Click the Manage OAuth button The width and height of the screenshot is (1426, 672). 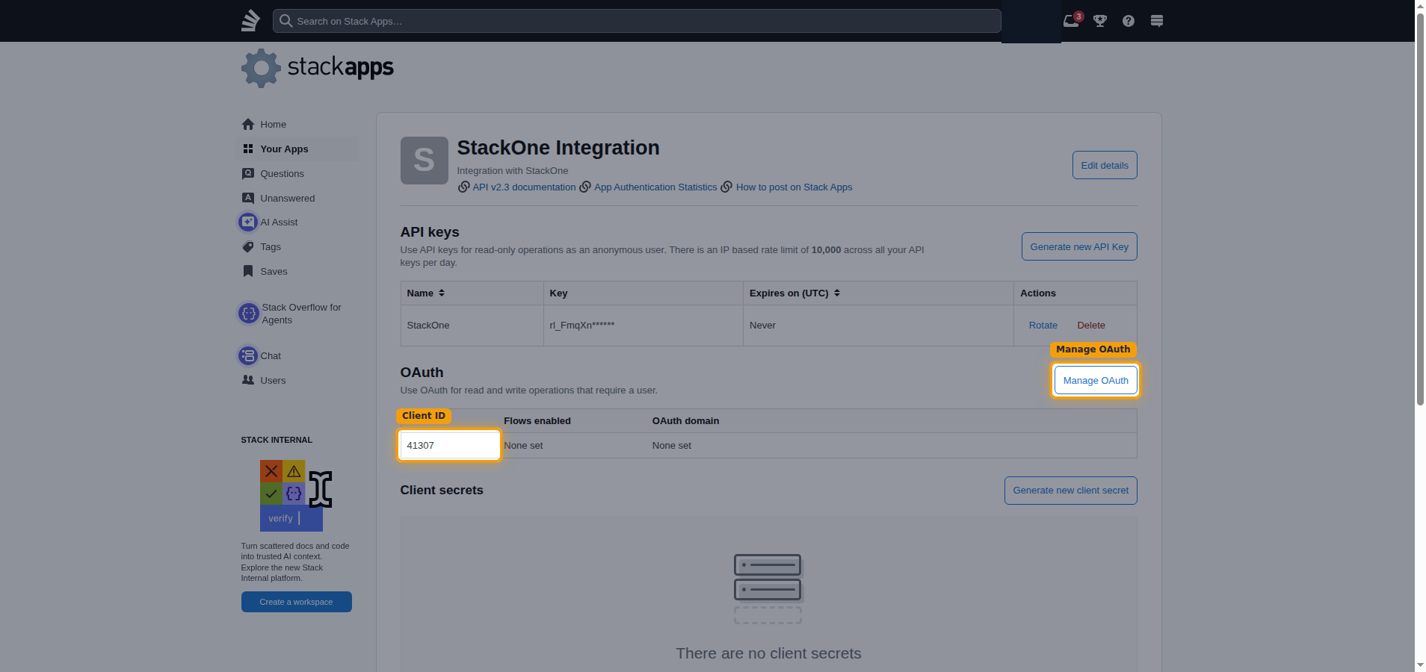click(x=1096, y=380)
